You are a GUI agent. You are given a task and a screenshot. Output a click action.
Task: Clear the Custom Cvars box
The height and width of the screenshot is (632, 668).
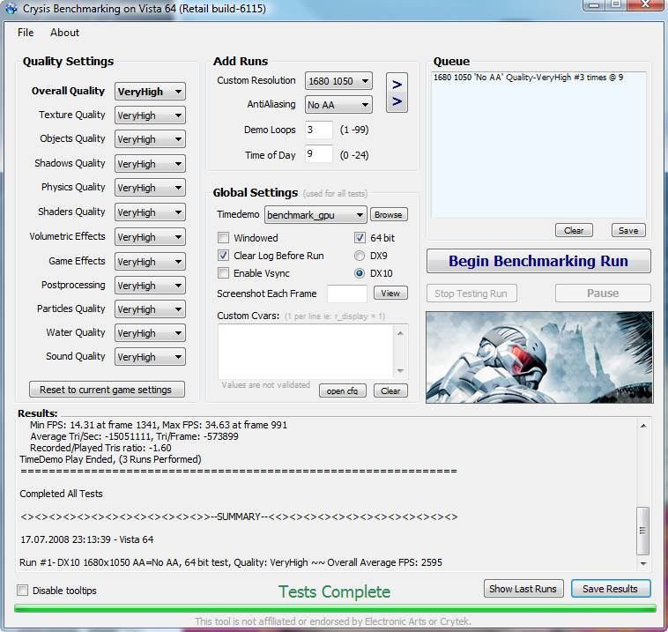tap(390, 390)
